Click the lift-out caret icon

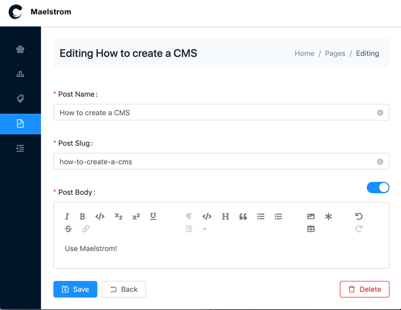coord(204,229)
